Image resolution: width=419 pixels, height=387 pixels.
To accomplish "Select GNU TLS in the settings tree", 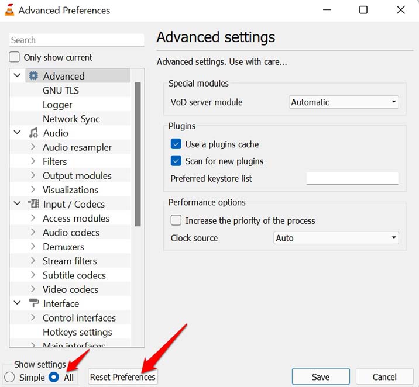I will 61,91.
